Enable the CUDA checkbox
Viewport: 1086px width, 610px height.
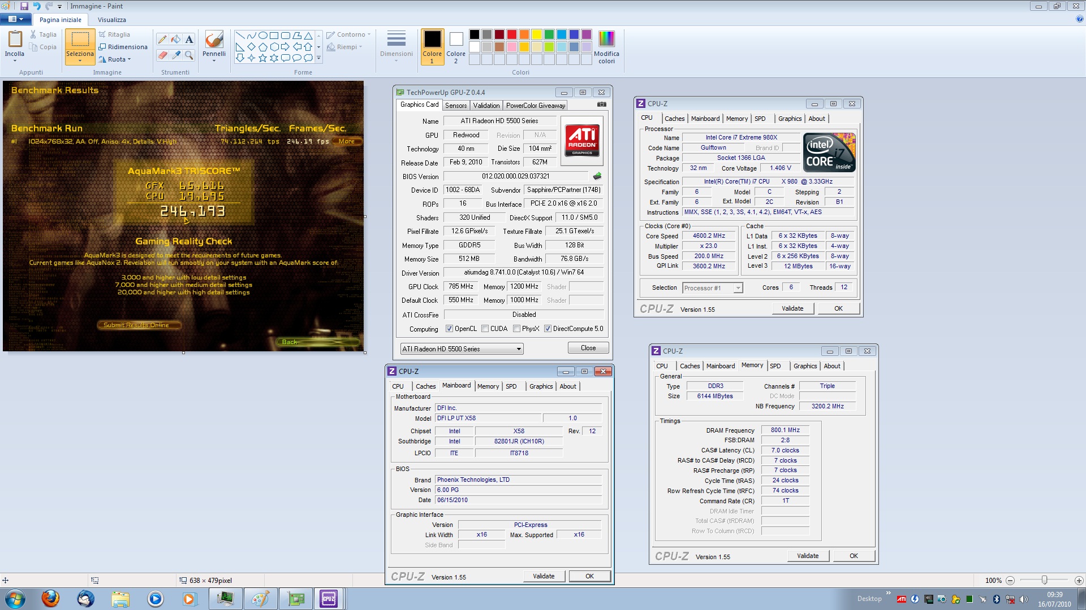click(485, 329)
